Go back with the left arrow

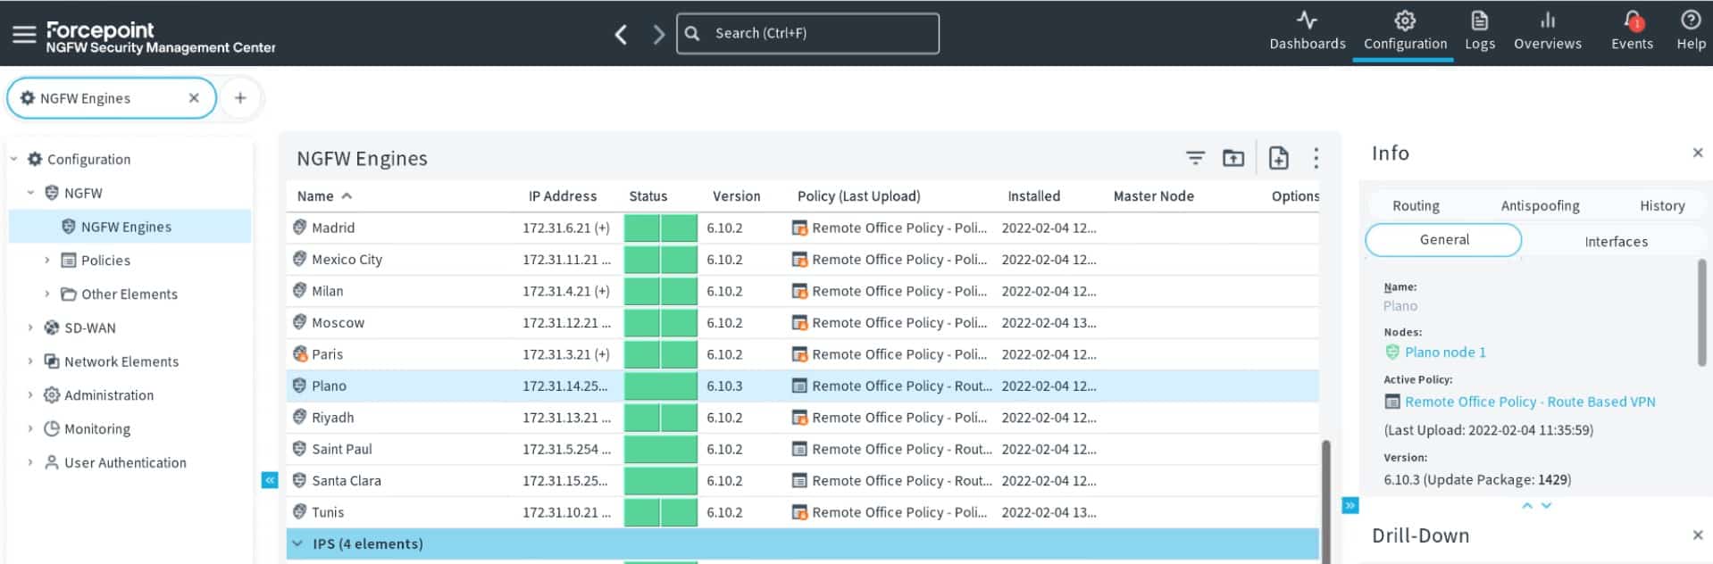pyautogui.click(x=622, y=34)
